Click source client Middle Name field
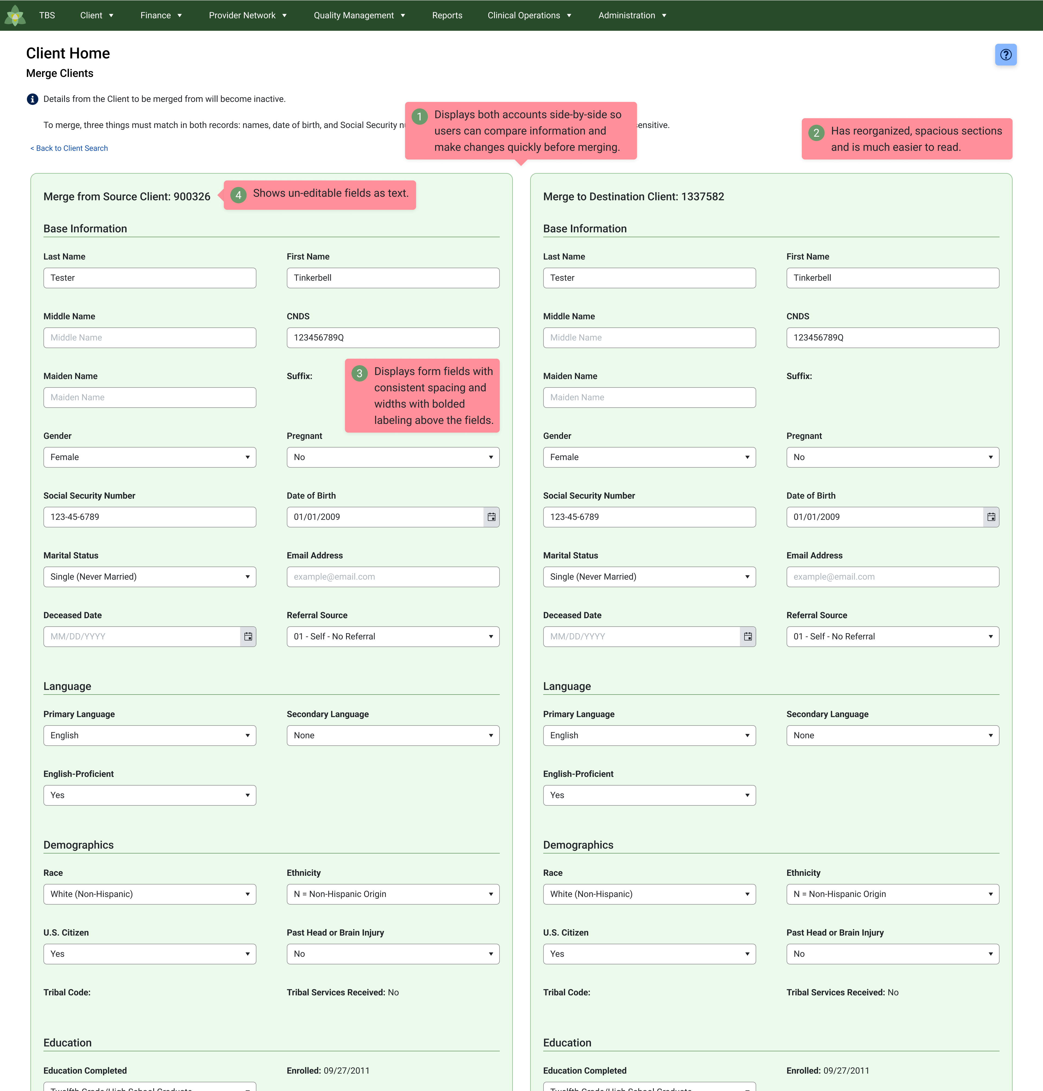1043x1091 pixels. tap(150, 337)
